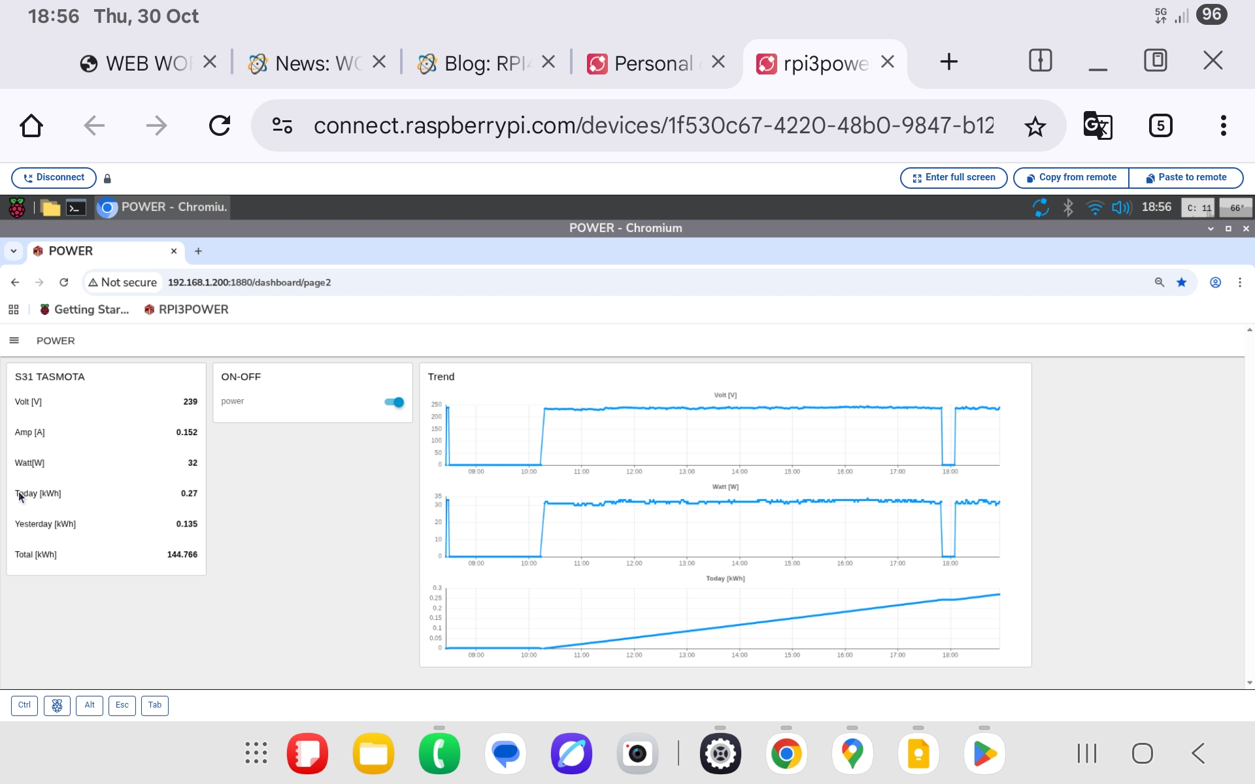Open the POWER dashboard hamburger menu
Image resolution: width=1255 pixels, height=784 pixels.
coord(14,340)
